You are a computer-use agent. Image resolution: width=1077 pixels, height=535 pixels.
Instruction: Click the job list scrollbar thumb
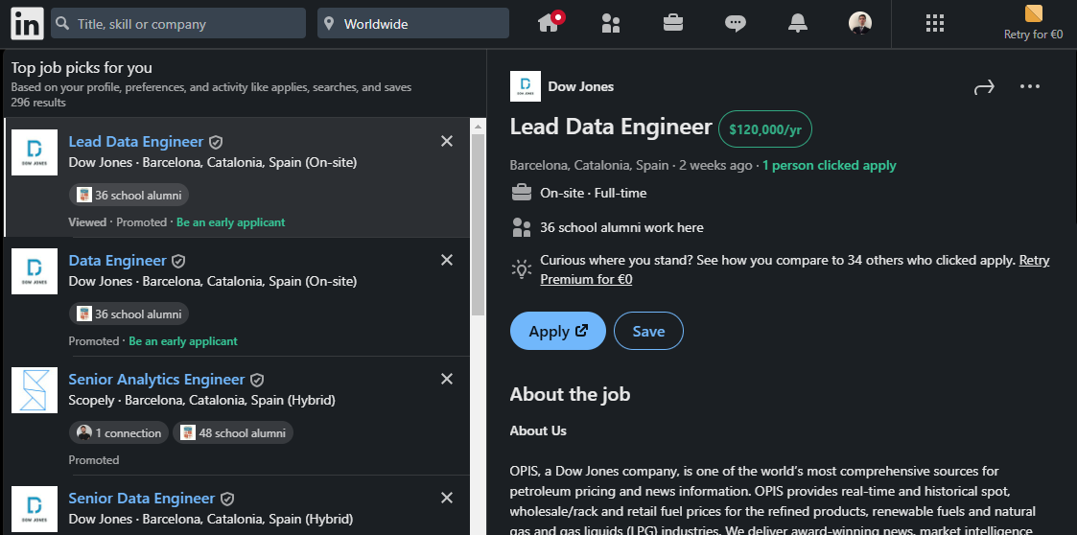[x=478, y=224]
